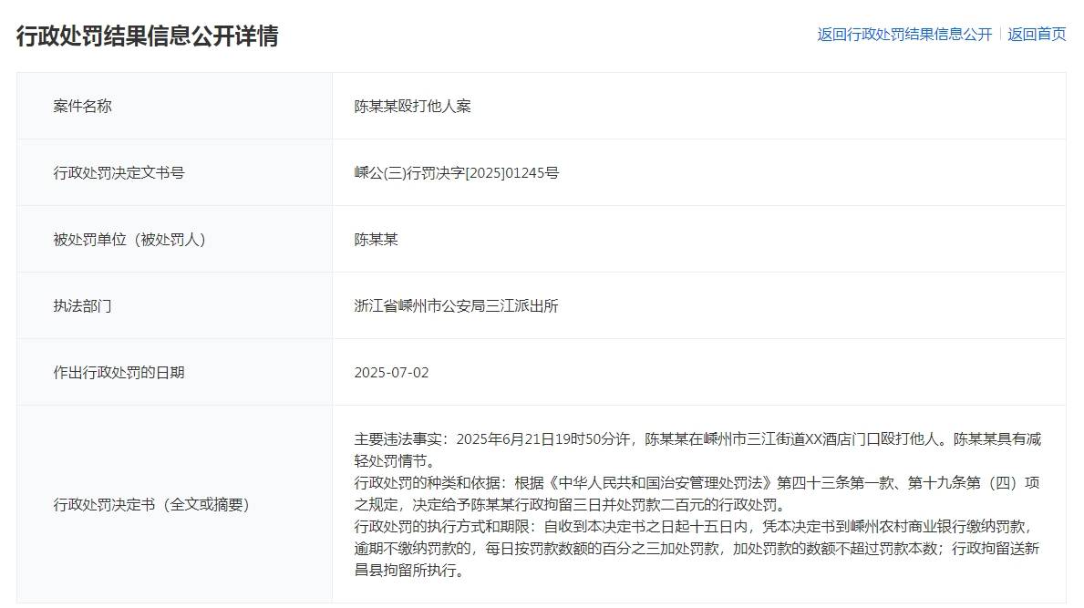Go to 返回首页 link
Image resolution: width=1084 pixels, height=608 pixels.
(1037, 35)
